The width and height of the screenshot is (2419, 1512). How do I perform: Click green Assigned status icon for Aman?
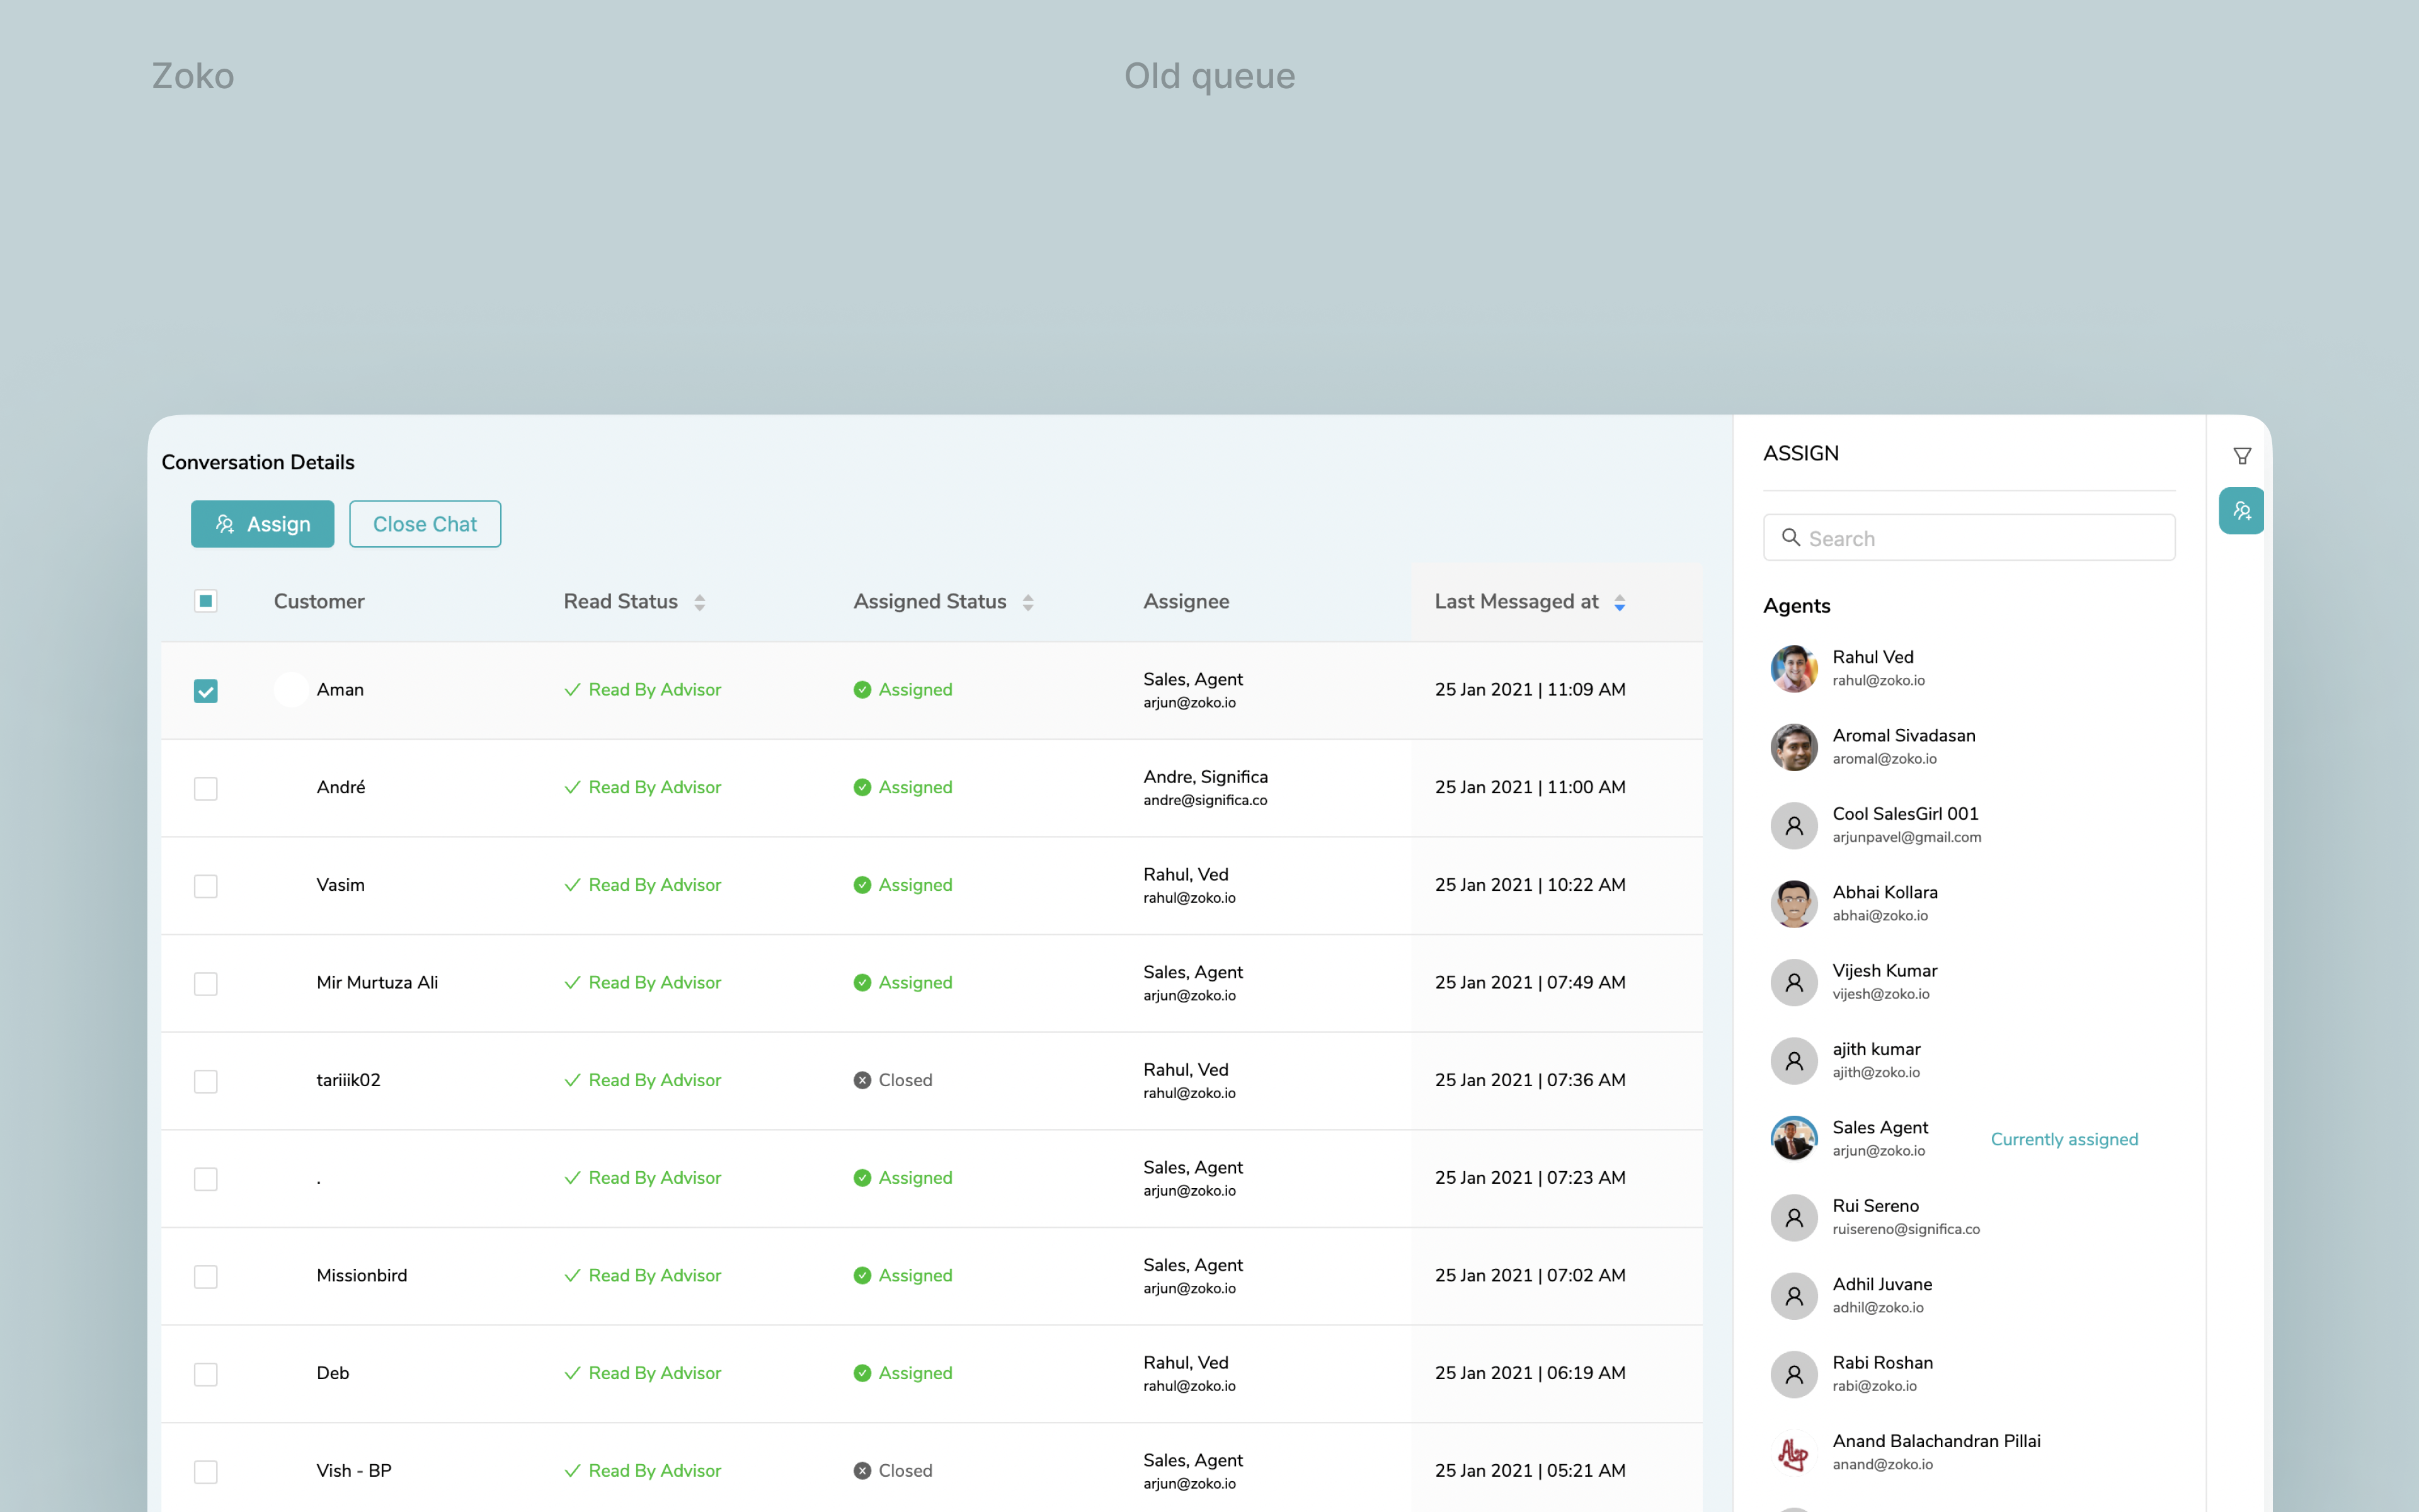pyautogui.click(x=862, y=690)
